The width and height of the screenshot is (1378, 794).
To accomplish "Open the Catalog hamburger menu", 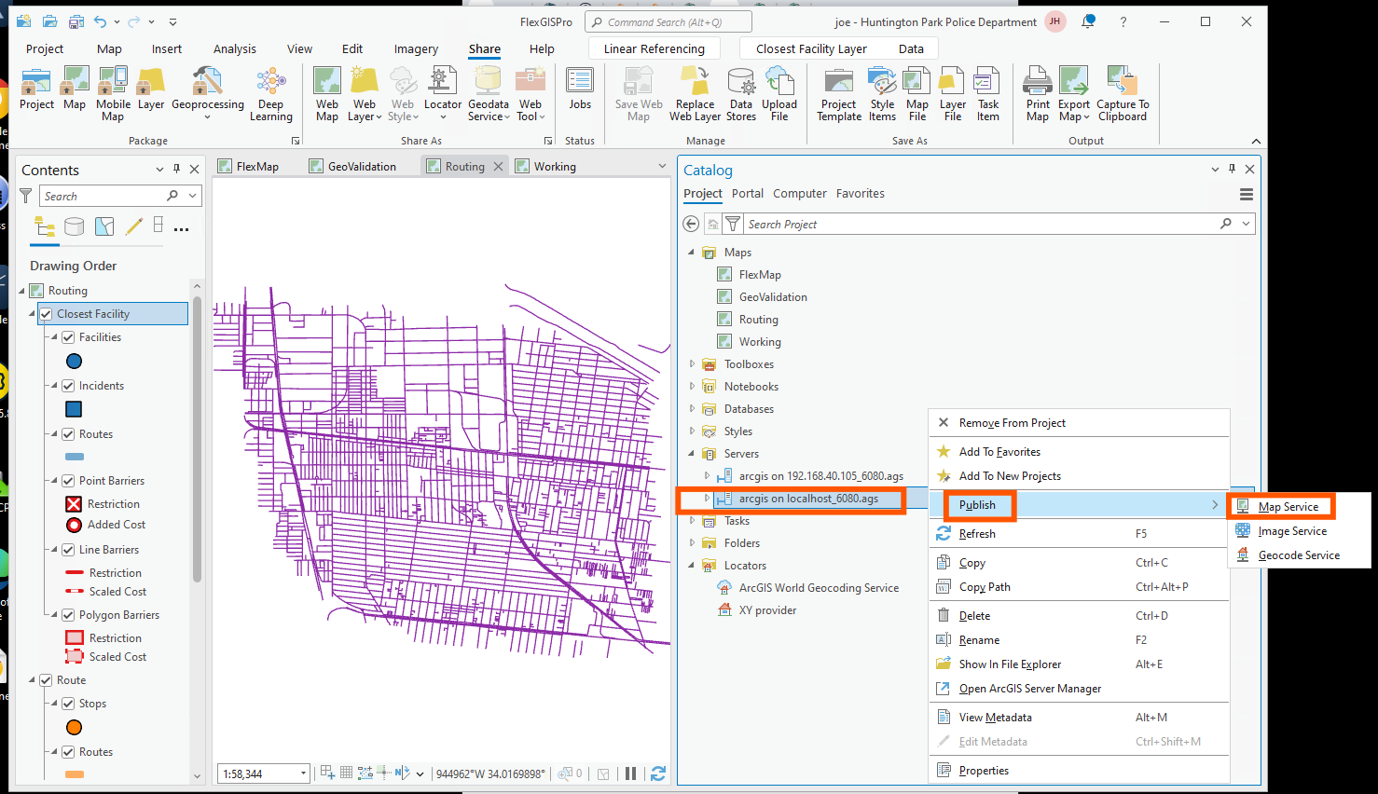I will (1247, 195).
